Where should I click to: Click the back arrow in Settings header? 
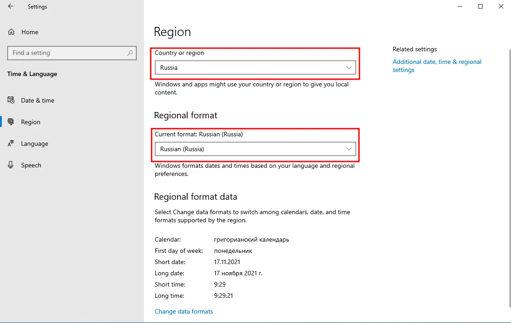pos(11,7)
